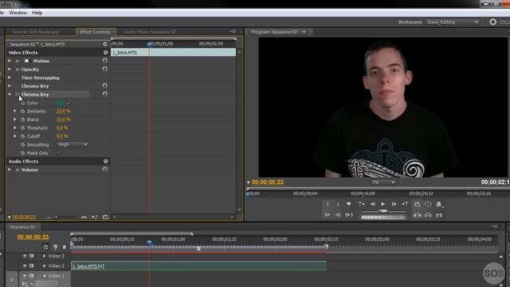The image size is (510, 287).
Task: Click the Similarity percentage value
Action: point(64,111)
